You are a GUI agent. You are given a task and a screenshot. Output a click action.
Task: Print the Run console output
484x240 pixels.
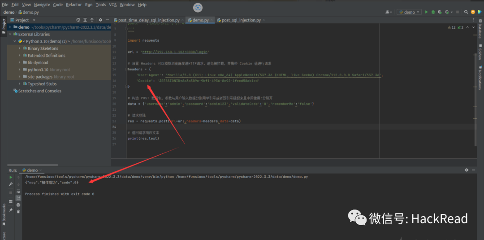tap(18, 205)
